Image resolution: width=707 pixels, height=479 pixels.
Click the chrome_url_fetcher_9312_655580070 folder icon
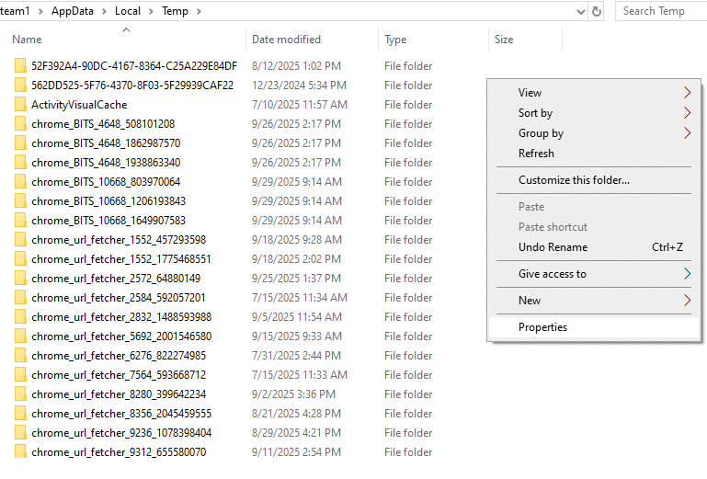click(20, 452)
